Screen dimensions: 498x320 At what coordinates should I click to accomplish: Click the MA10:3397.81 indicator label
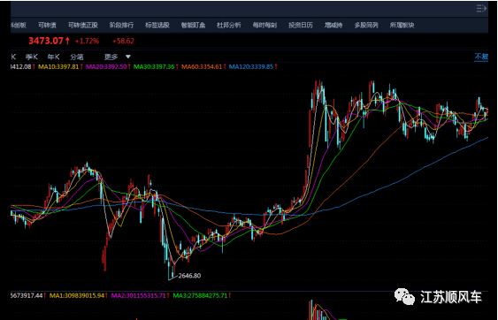pos(58,66)
